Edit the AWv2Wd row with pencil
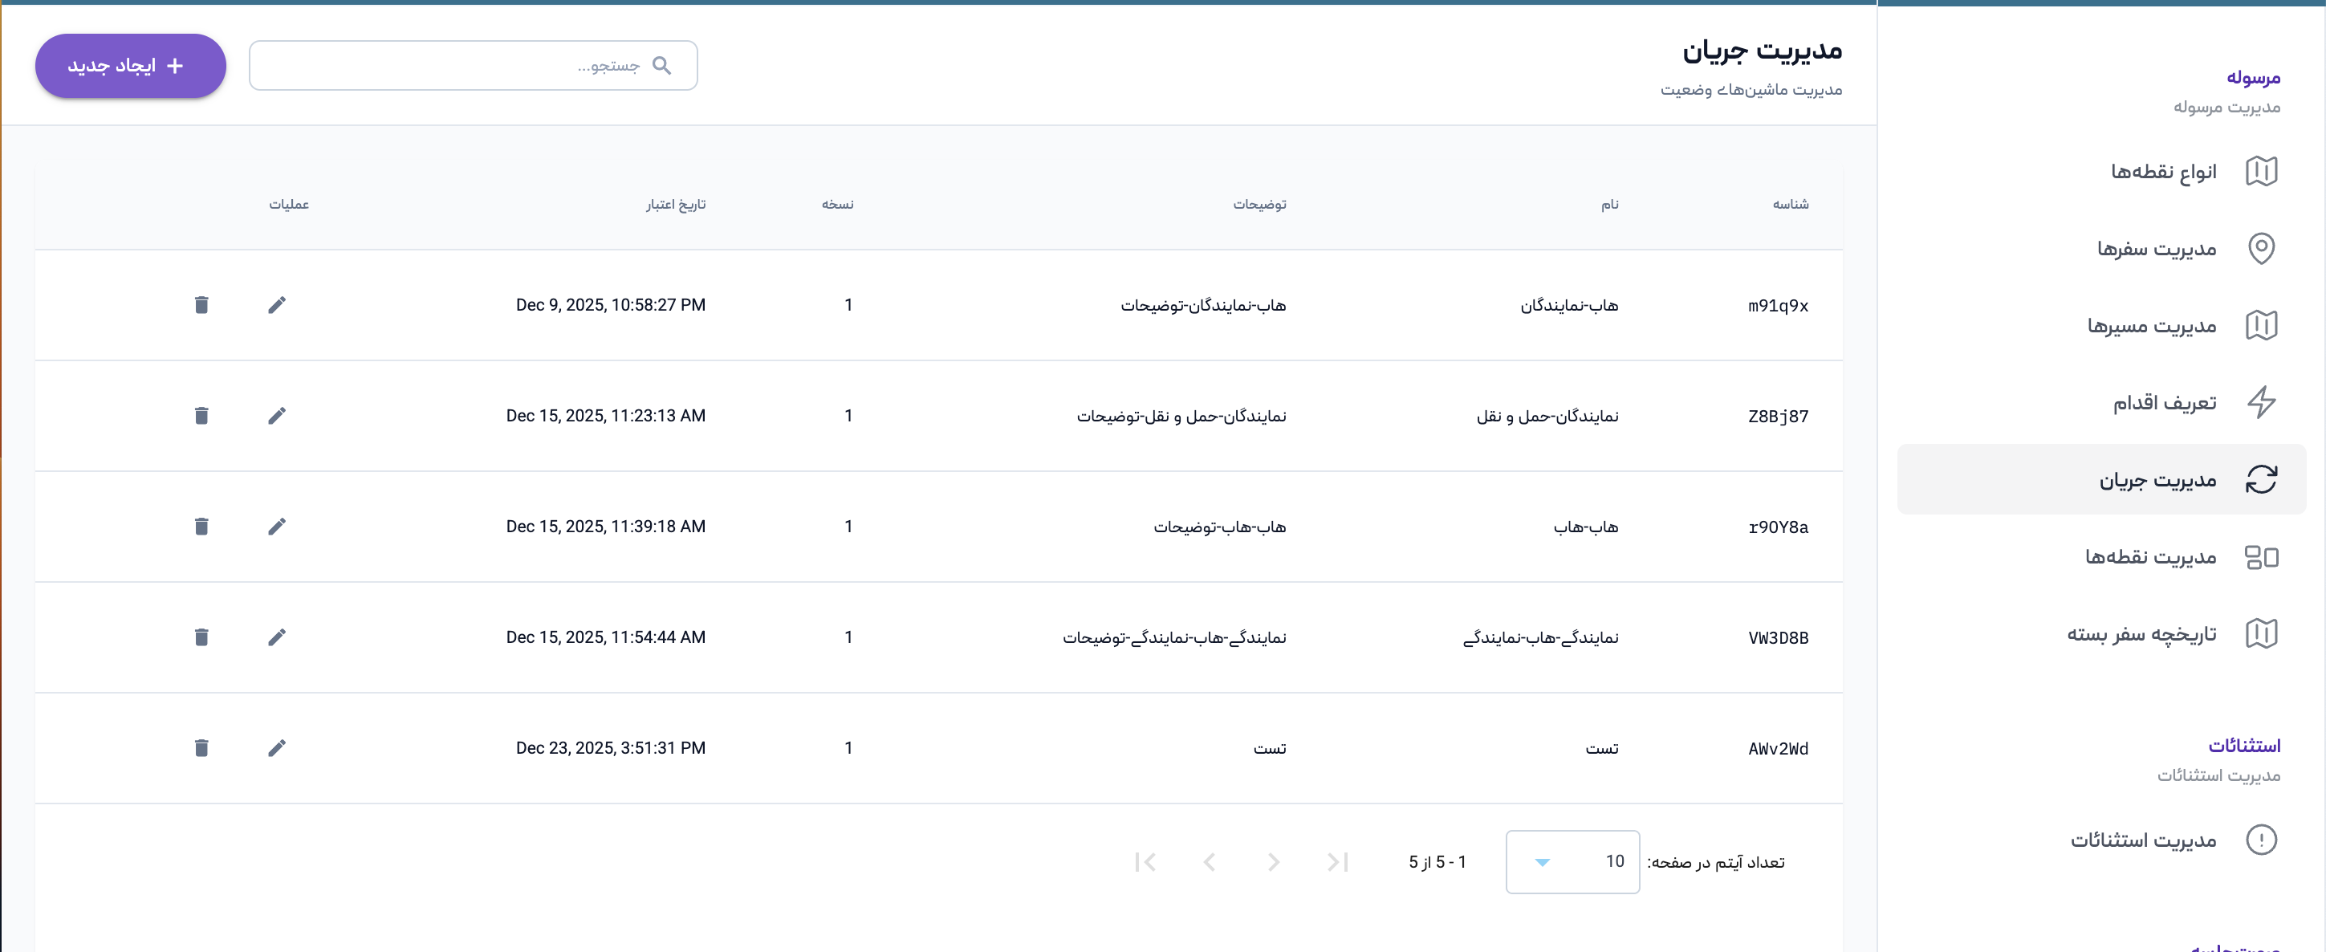This screenshot has height=952, width=2326. 277,748
